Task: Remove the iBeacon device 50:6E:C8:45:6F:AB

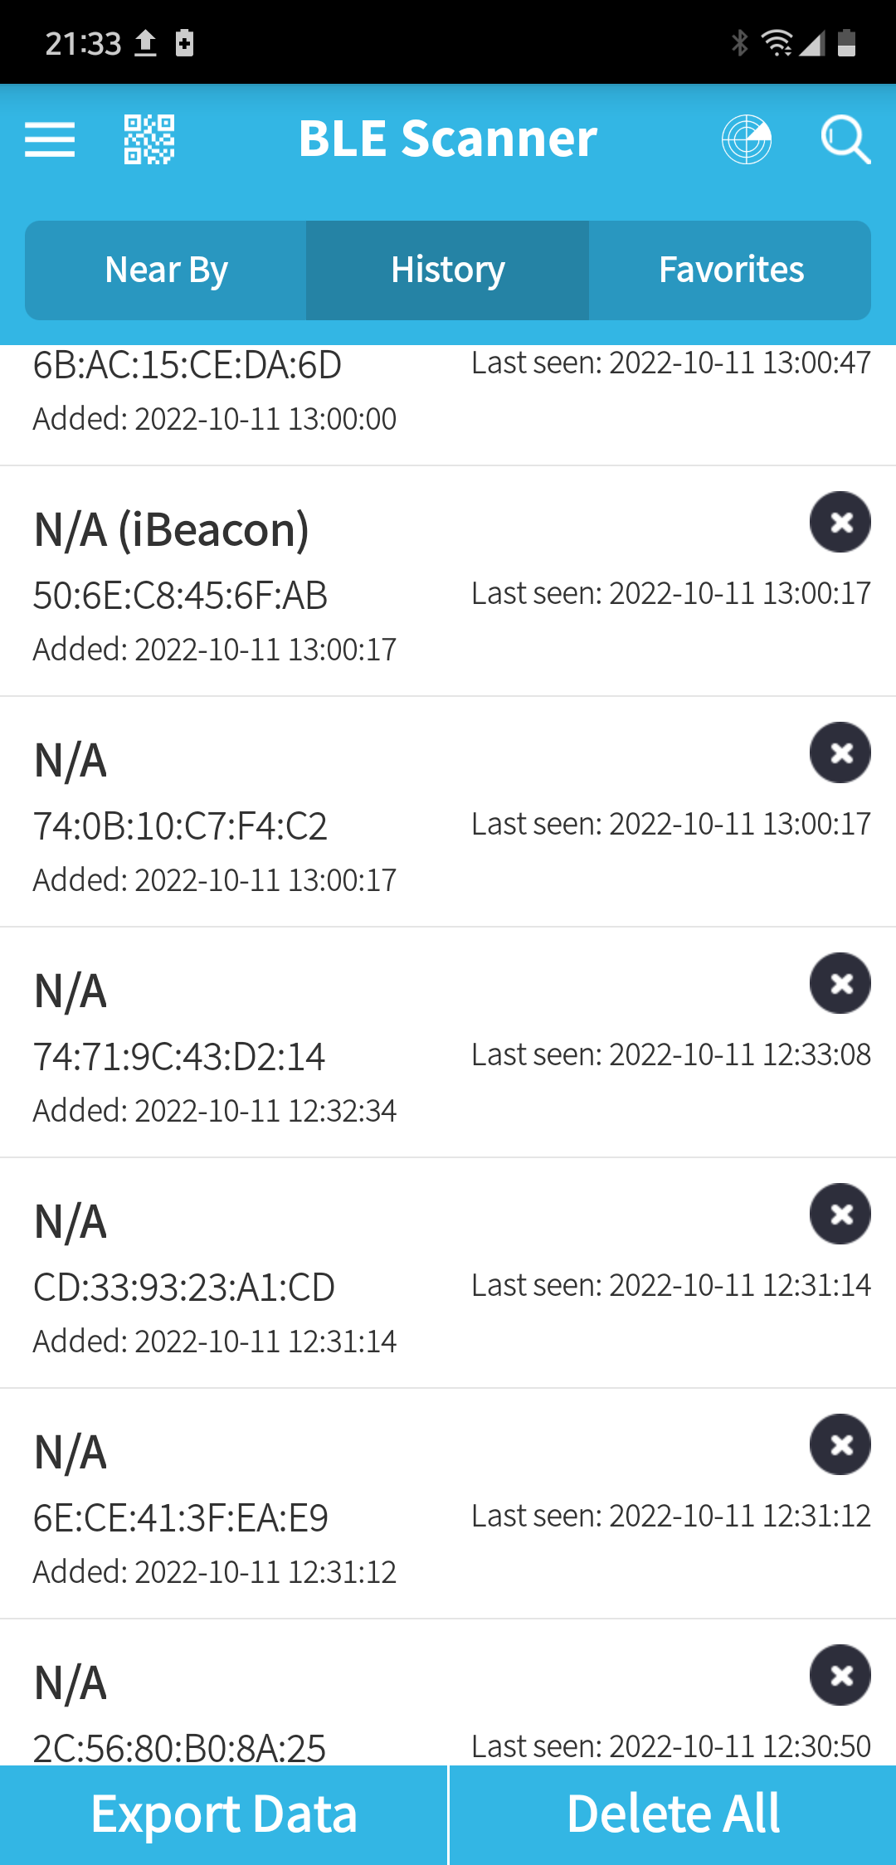Action: 840,522
